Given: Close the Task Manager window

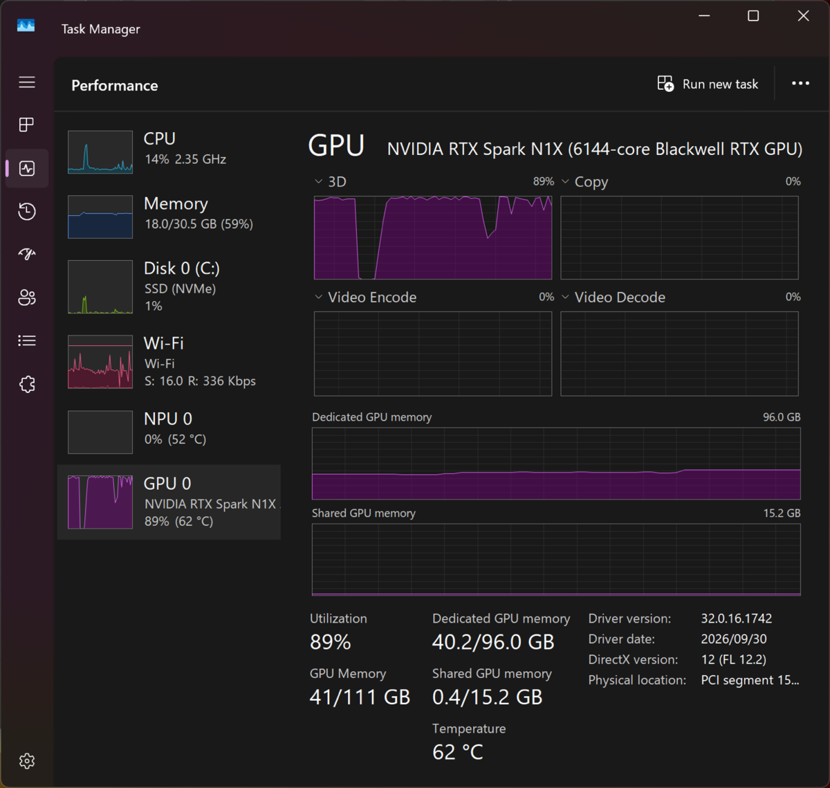Looking at the screenshot, I should pyautogui.click(x=803, y=15).
